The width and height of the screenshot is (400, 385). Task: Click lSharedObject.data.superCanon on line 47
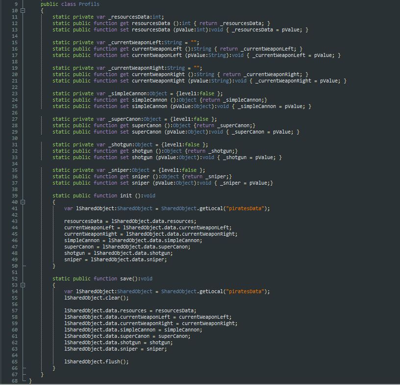coord(145,247)
